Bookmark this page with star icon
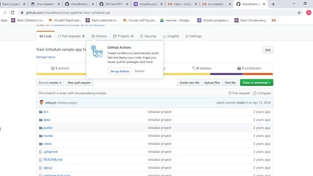313x176 pixels. [299, 13]
